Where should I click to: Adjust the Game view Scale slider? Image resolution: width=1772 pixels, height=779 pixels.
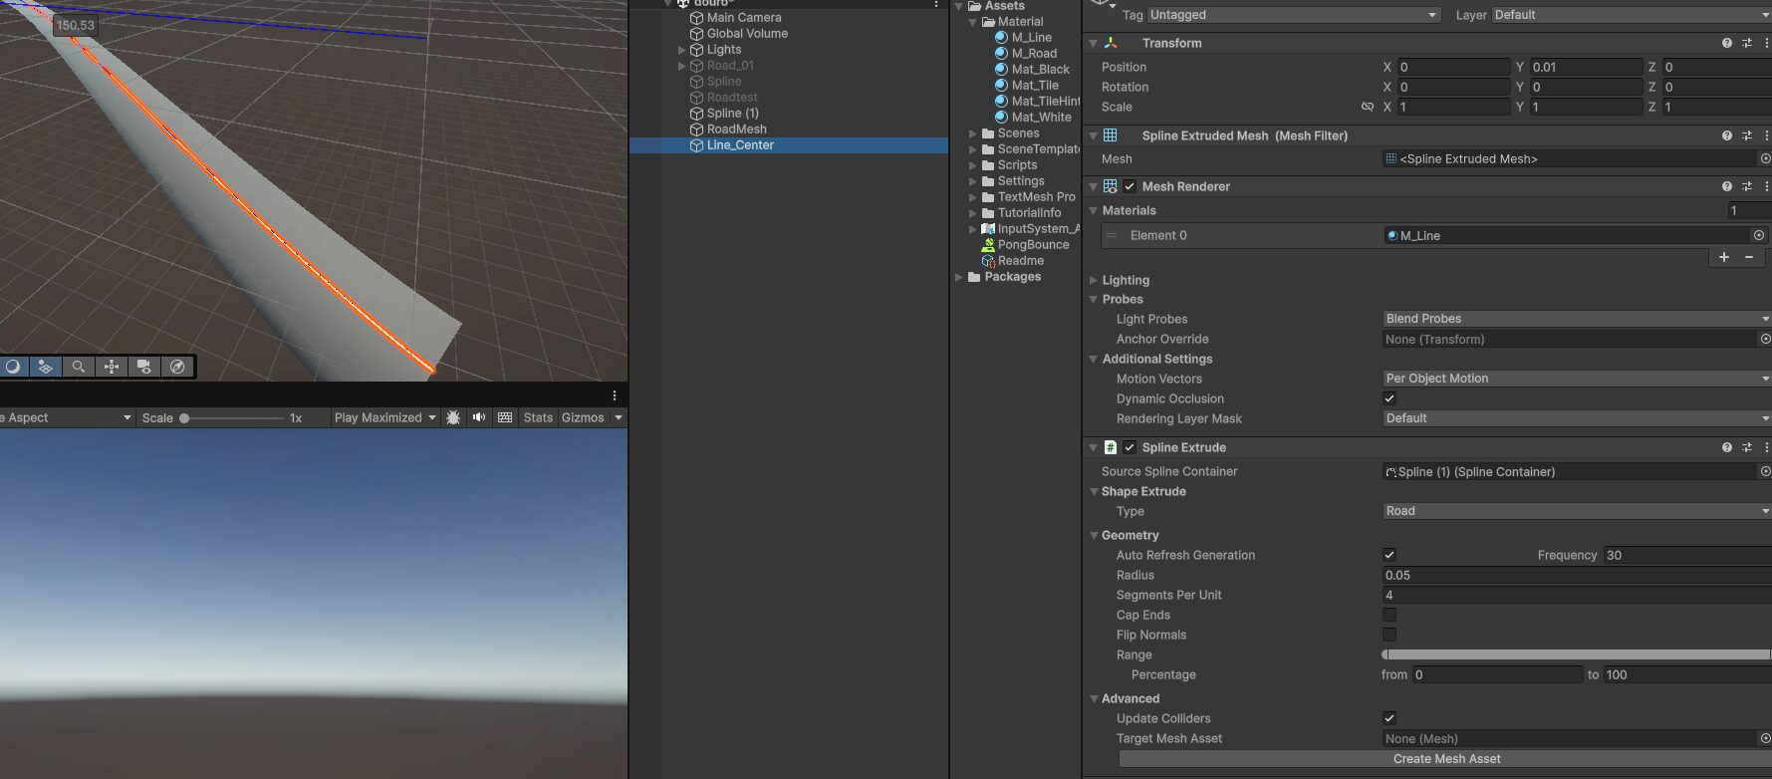(185, 418)
